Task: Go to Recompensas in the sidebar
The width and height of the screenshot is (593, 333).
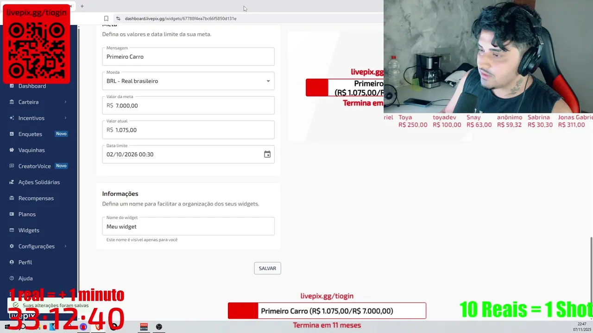Action: (36, 198)
